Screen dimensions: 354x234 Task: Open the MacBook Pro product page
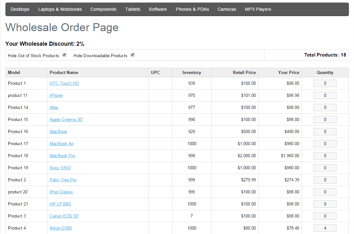click(62, 156)
